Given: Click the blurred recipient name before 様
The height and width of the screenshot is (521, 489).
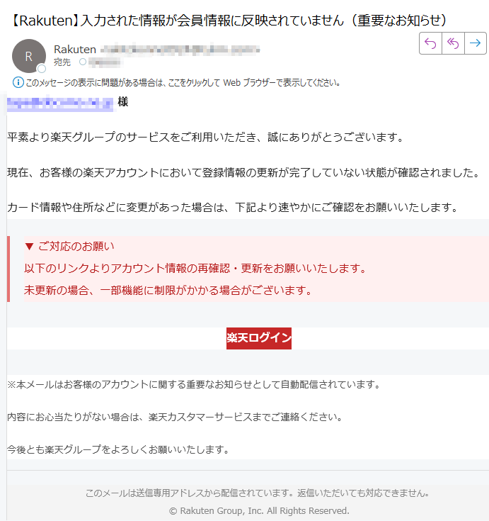Looking at the screenshot, I should [60, 103].
